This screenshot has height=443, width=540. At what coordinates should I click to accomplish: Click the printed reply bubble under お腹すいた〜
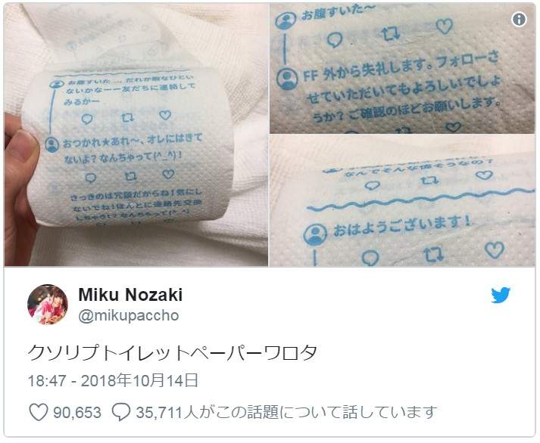click(x=335, y=40)
